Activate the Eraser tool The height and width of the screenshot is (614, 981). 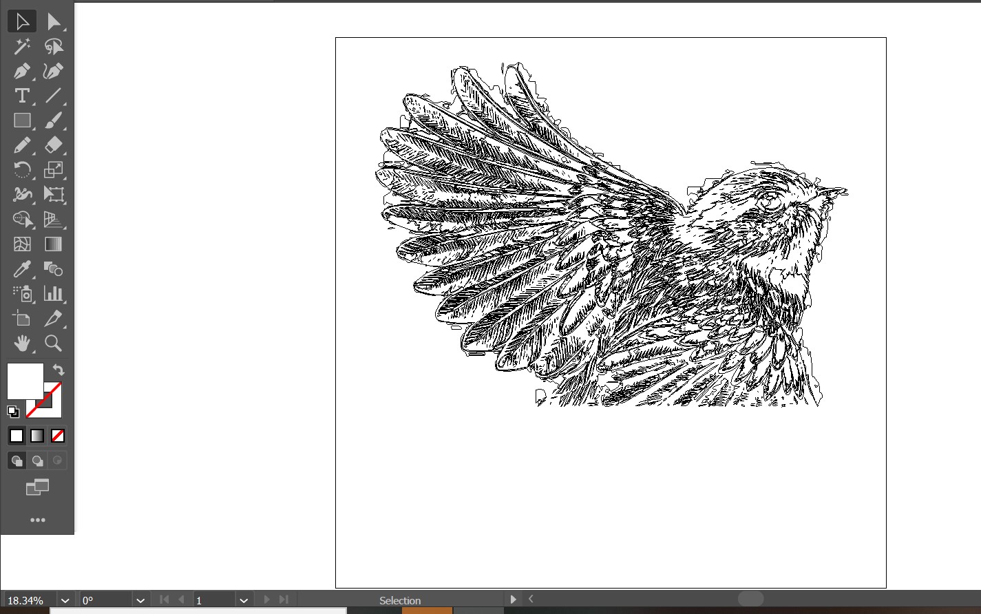click(54, 145)
